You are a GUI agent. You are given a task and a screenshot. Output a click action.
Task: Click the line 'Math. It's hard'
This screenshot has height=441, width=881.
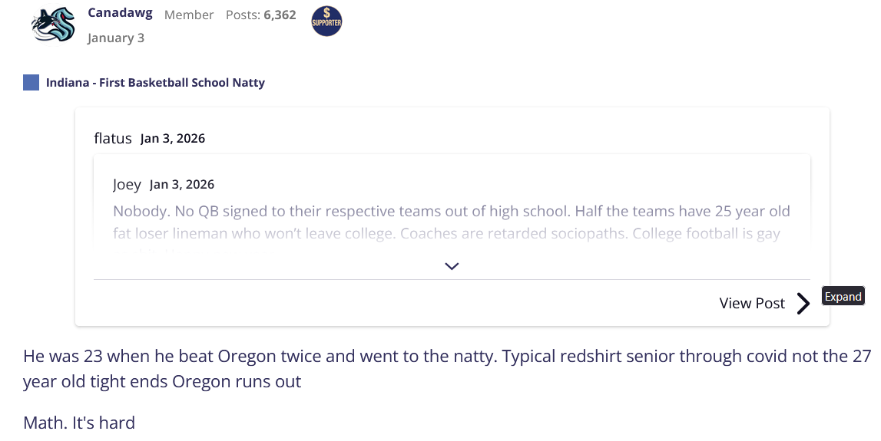click(x=79, y=423)
